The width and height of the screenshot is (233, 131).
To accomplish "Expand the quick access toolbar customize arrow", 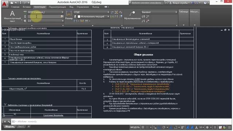I will [28, 3].
